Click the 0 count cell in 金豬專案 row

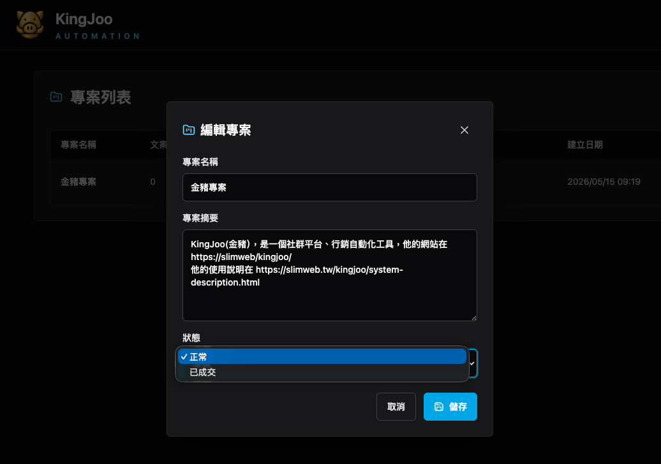tap(152, 182)
